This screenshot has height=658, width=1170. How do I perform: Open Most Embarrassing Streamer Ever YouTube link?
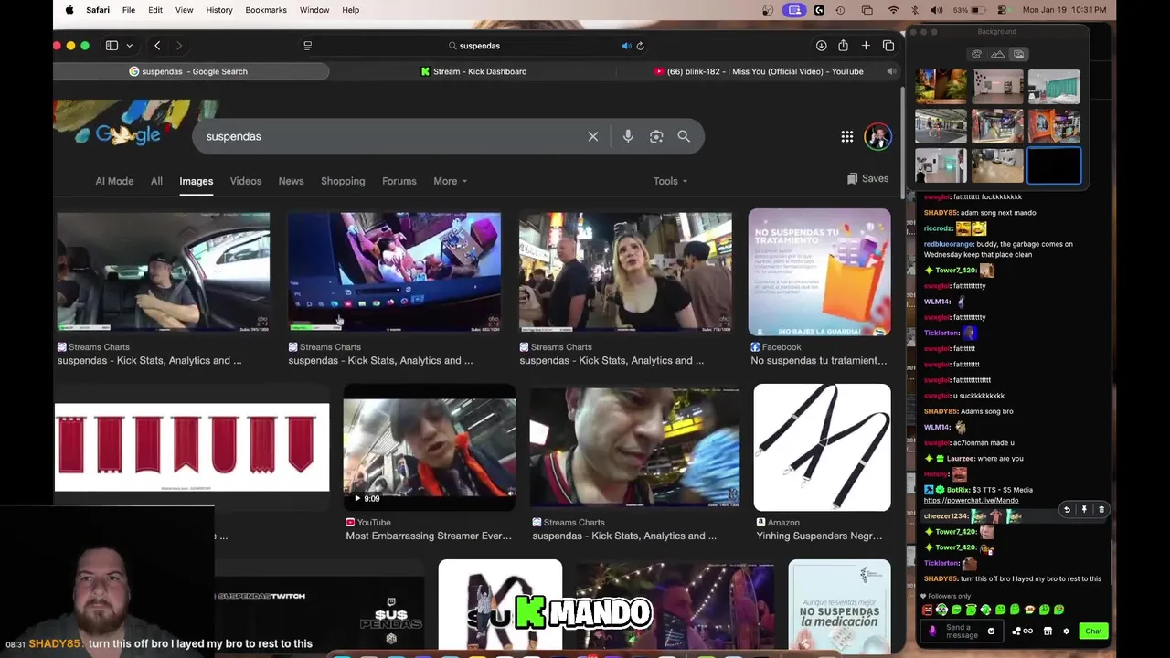pos(429,536)
